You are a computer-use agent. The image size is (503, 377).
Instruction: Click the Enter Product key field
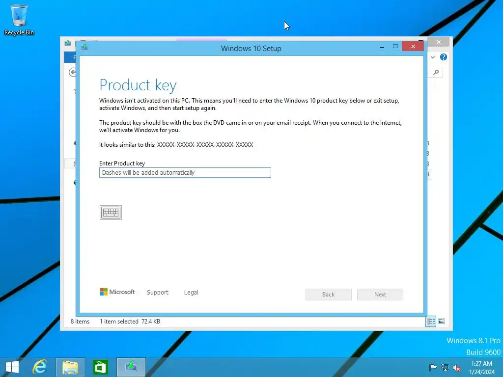[185, 172]
